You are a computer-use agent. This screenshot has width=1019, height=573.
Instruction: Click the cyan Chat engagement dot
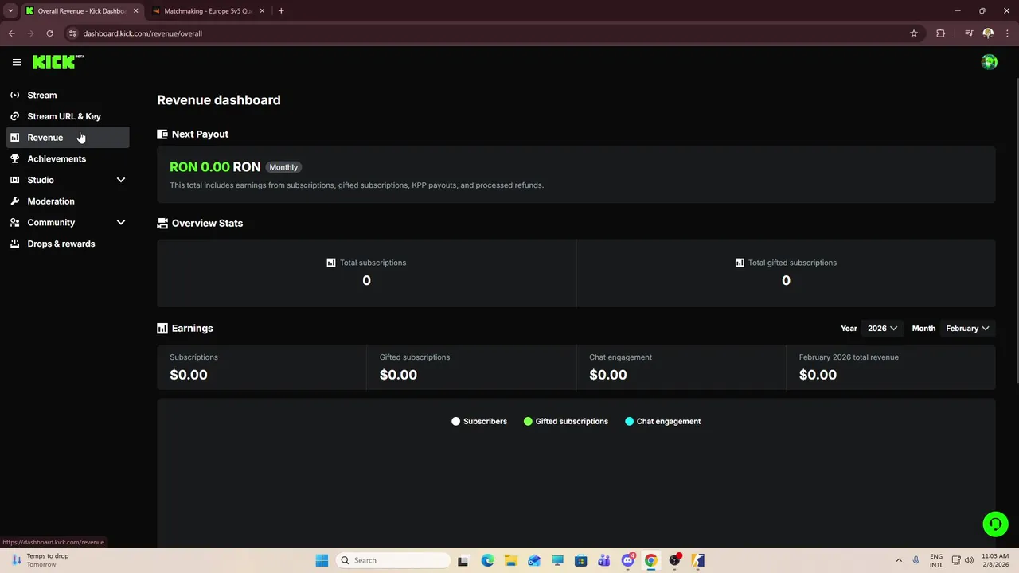click(630, 421)
